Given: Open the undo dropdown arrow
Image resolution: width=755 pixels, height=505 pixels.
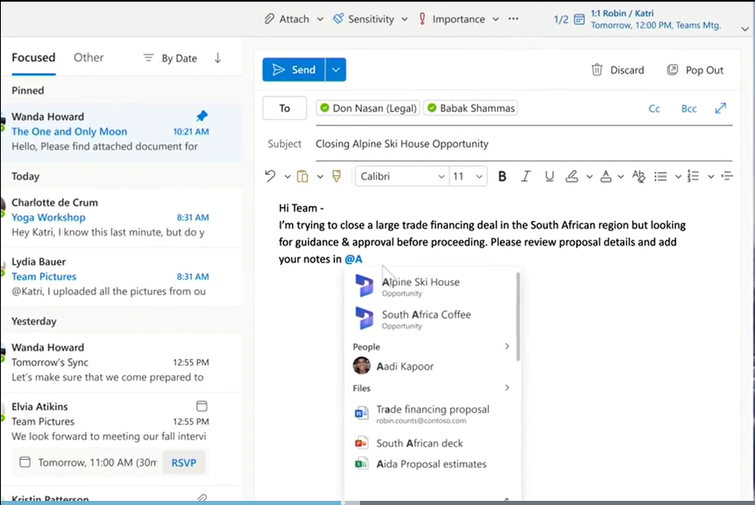Looking at the screenshot, I should [288, 177].
